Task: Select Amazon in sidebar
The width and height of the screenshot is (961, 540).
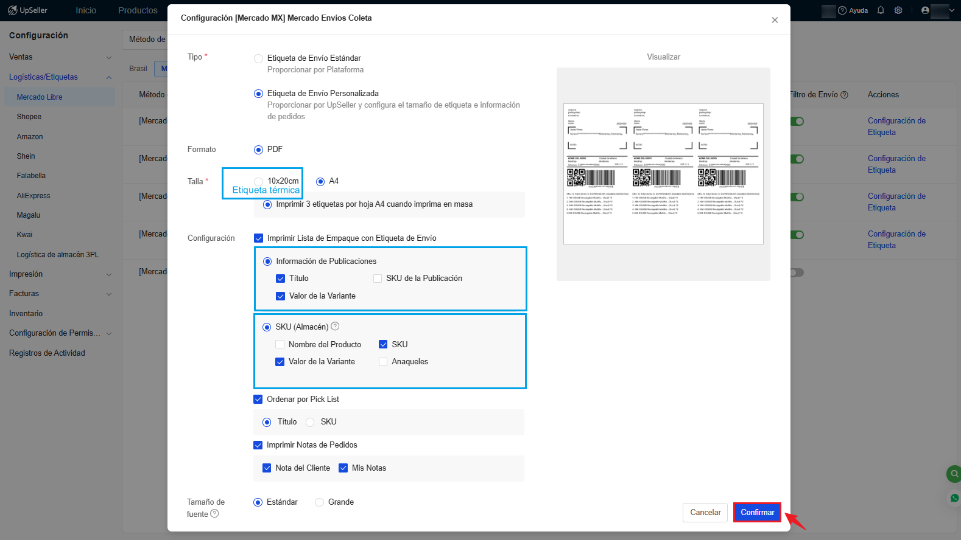Action: 30,137
